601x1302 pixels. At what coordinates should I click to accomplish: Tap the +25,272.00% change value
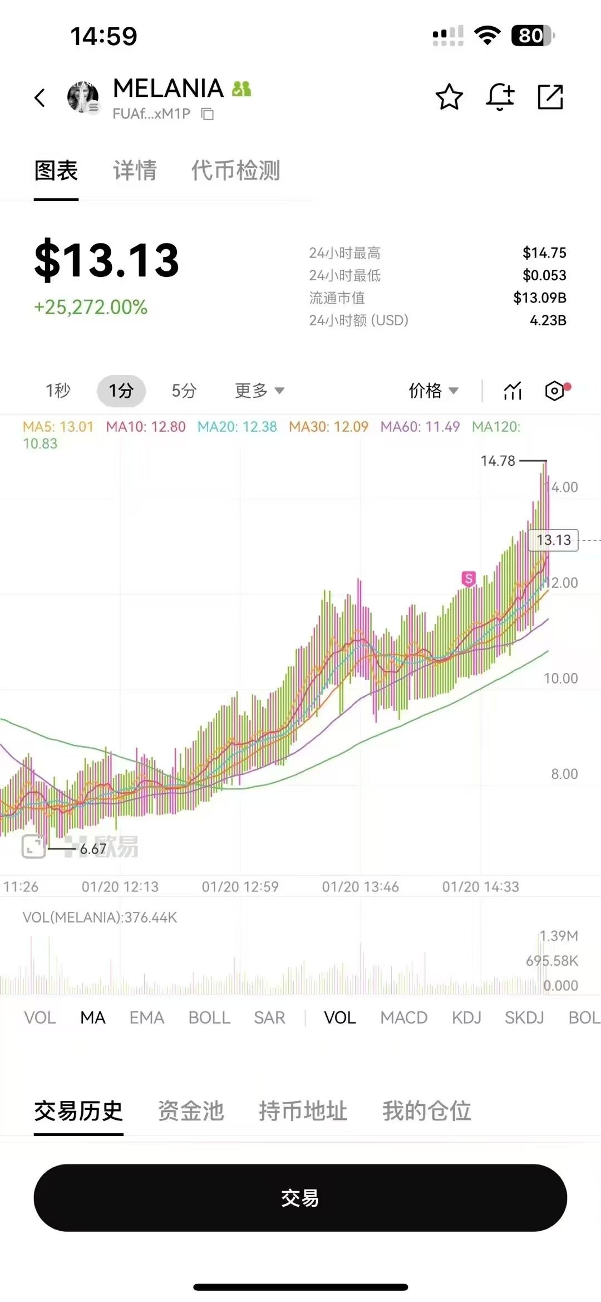pyautogui.click(x=91, y=307)
